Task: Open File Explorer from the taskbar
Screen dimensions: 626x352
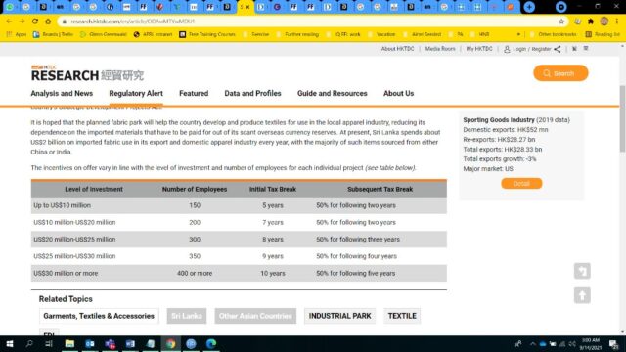Action: coord(69,343)
